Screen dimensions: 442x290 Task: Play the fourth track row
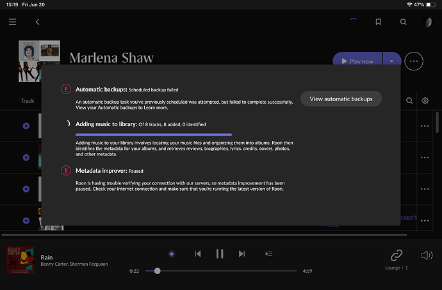26,221
